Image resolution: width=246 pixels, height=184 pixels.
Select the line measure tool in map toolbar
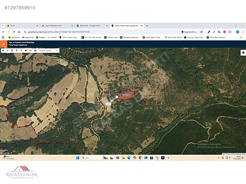point(30,50)
